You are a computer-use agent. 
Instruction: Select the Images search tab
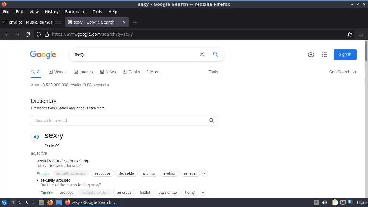(83, 72)
